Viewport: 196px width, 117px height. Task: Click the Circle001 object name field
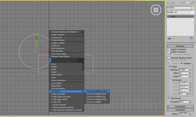click(179, 8)
